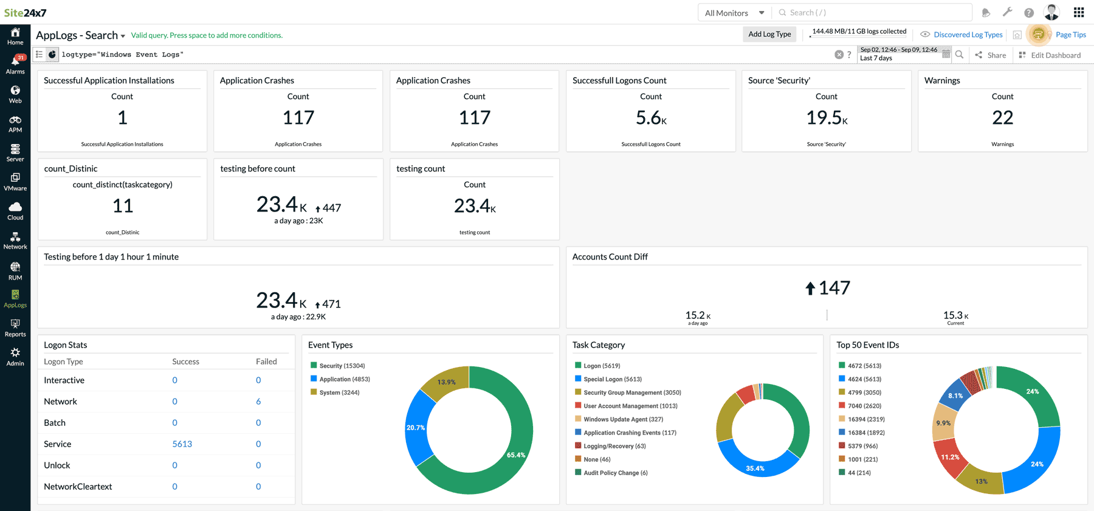Open the wrench tools icon

coord(1007,12)
